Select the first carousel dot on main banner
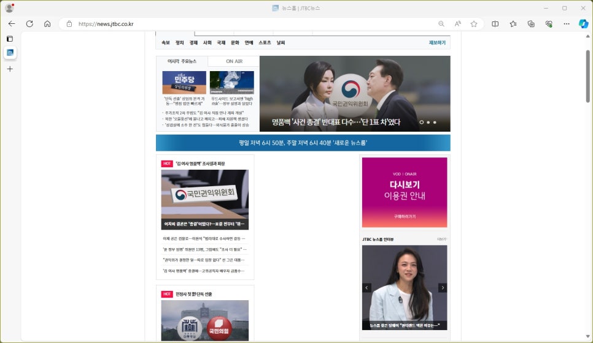The width and height of the screenshot is (593, 343). (421, 123)
